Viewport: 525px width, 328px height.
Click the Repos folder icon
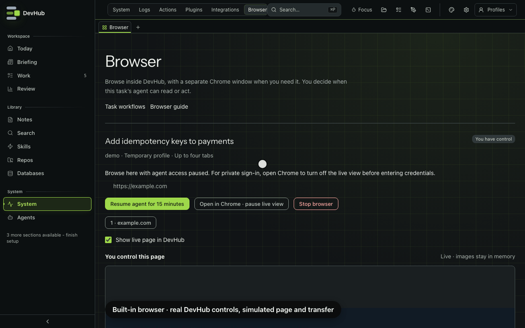pyautogui.click(x=10, y=160)
